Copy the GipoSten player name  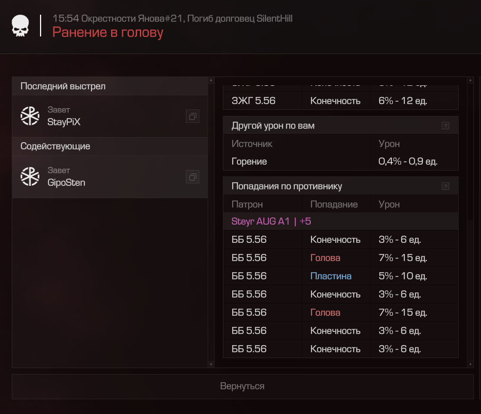pos(192,176)
